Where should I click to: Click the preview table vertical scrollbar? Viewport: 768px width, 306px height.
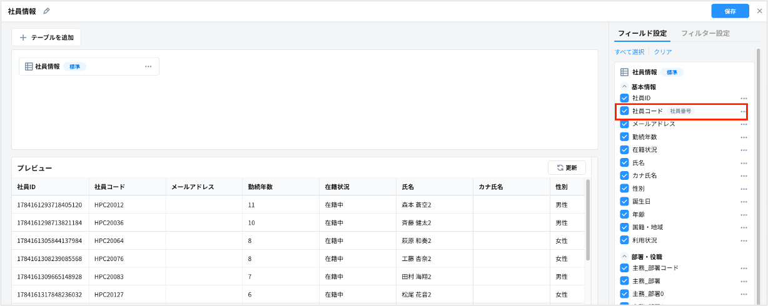[588, 219]
